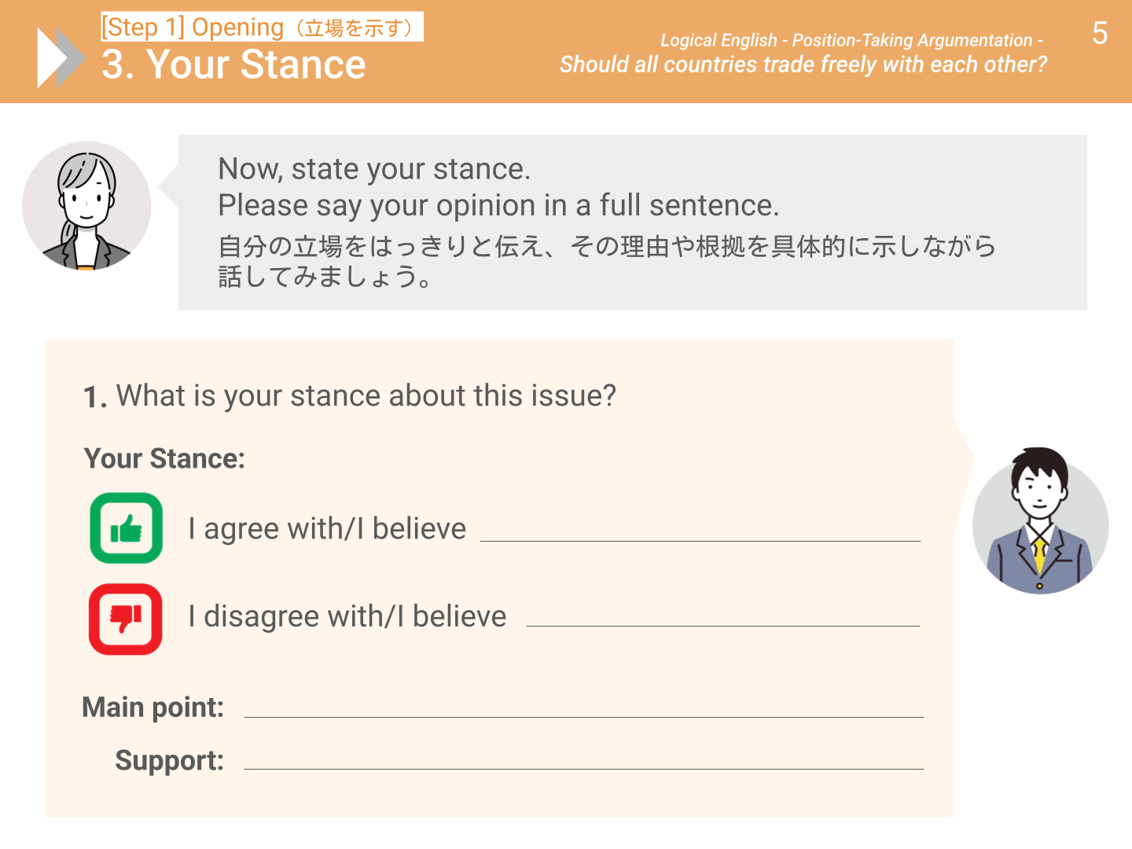Click the page number 5

coord(1100,34)
